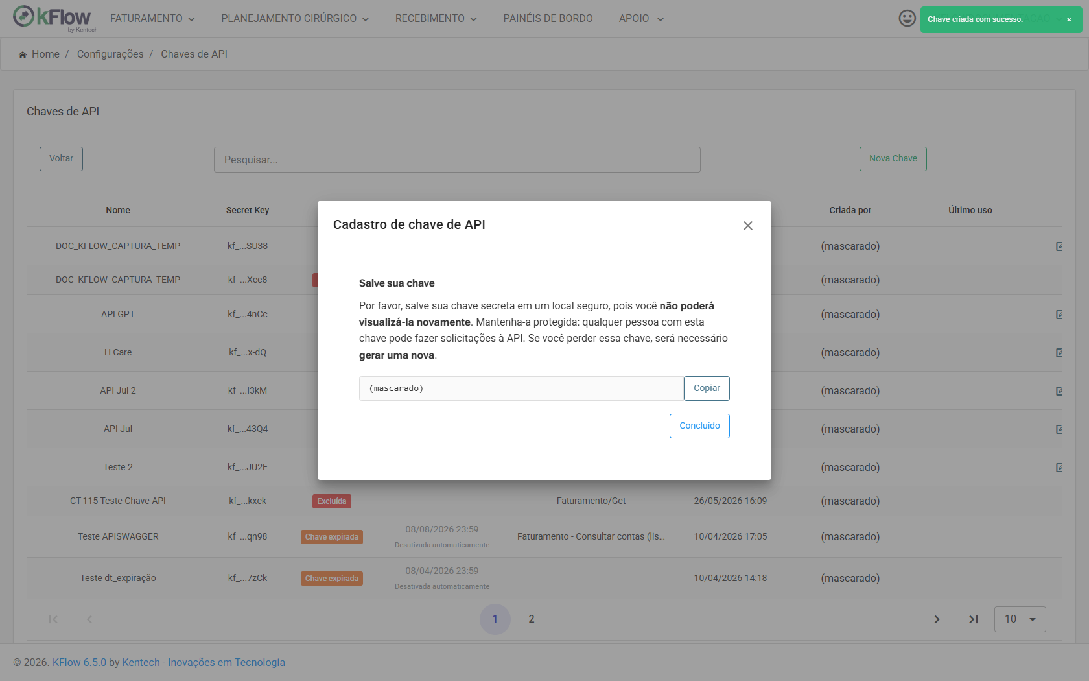This screenshot has height=681, width=1089.
Task: Click the kFlow logo
Action: point(55,18)
